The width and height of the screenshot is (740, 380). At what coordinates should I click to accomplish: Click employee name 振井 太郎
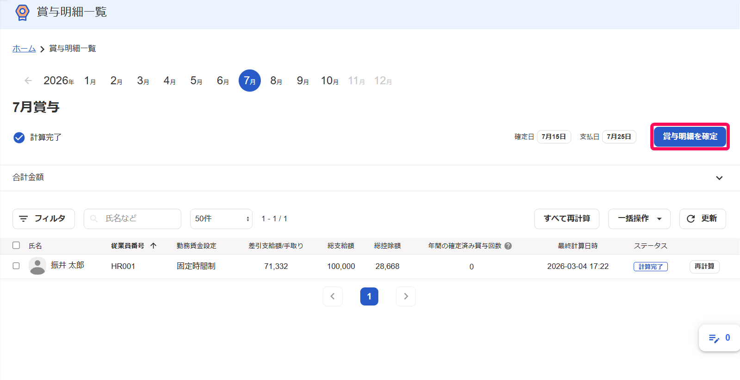coord(68,265)
